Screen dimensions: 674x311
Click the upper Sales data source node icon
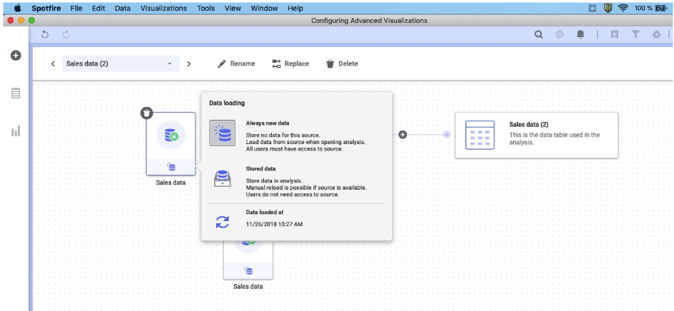coord(171,136)
